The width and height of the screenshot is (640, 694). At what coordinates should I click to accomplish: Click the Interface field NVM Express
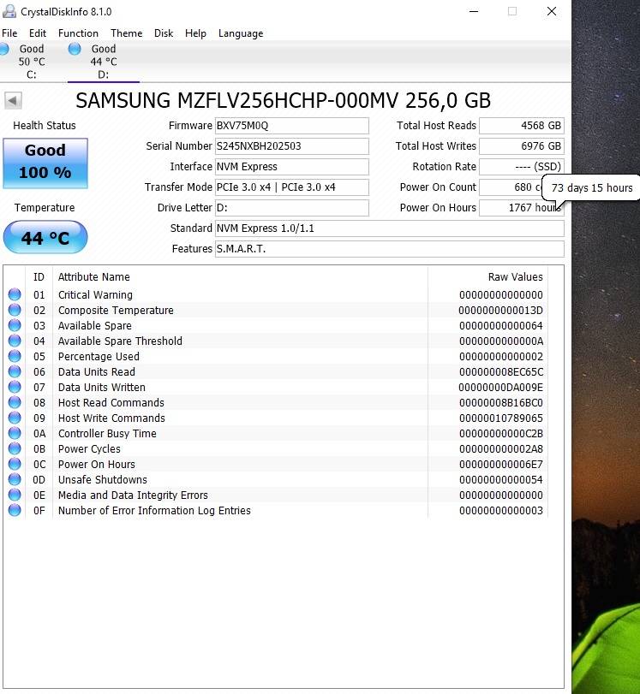tap(291, 167)
